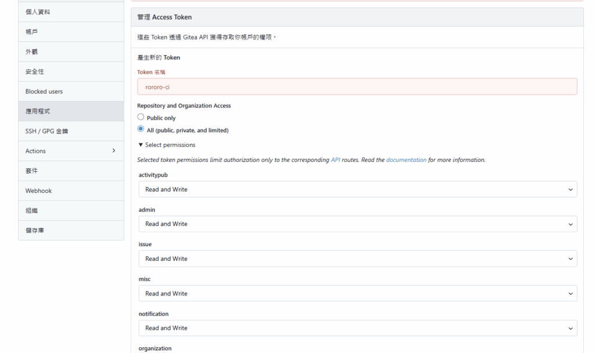Click the Token name input field
Viewport: 595px width, 353px height.
357,87
